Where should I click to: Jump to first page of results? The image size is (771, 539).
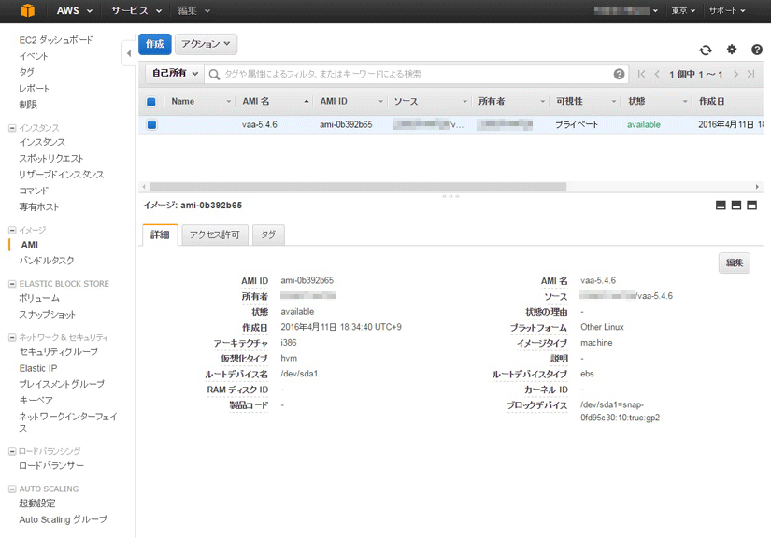(641, 74)
